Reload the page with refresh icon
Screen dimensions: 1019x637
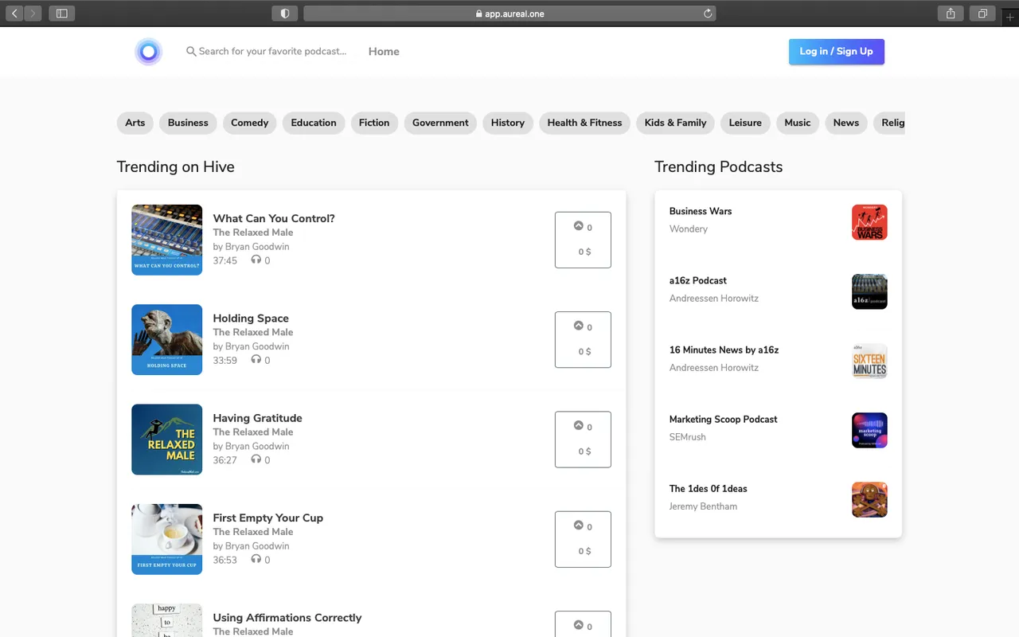[x=707, y=14]
